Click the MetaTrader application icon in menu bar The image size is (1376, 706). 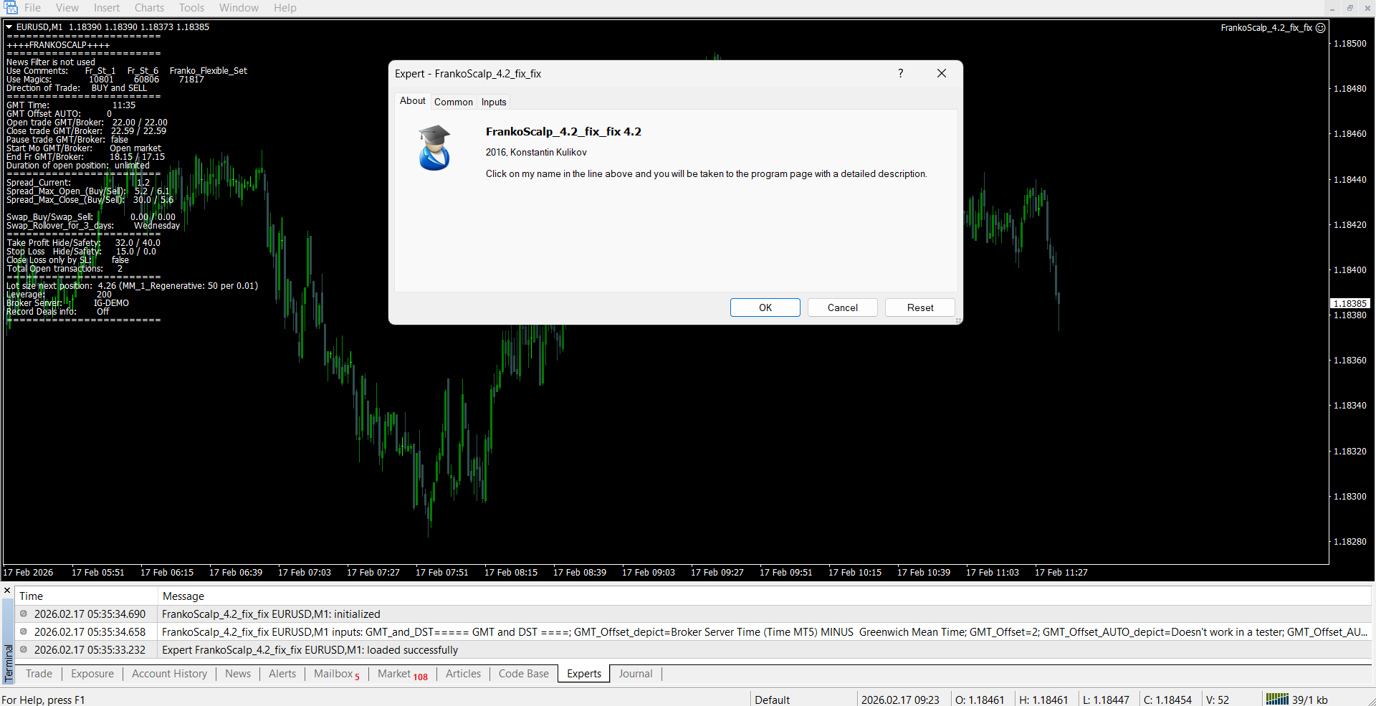(x=10, y=8)
